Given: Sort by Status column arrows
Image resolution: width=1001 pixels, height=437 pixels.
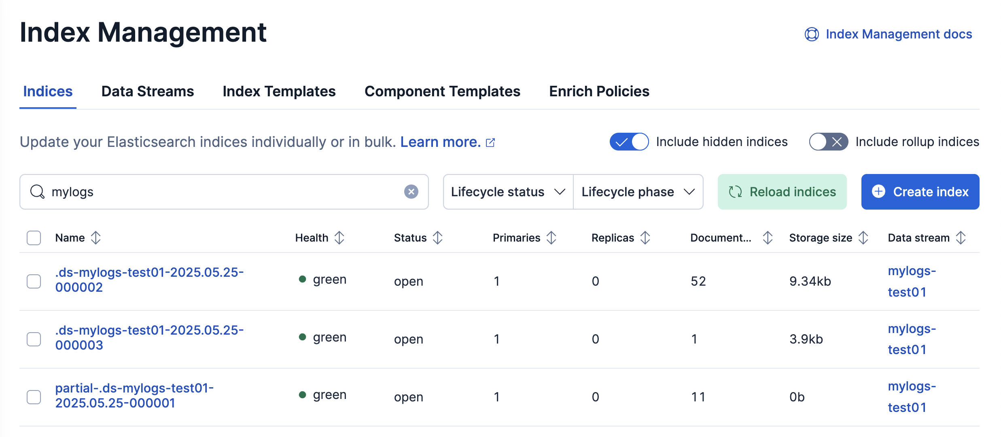Looking at the screenshot, I should 437,238.
